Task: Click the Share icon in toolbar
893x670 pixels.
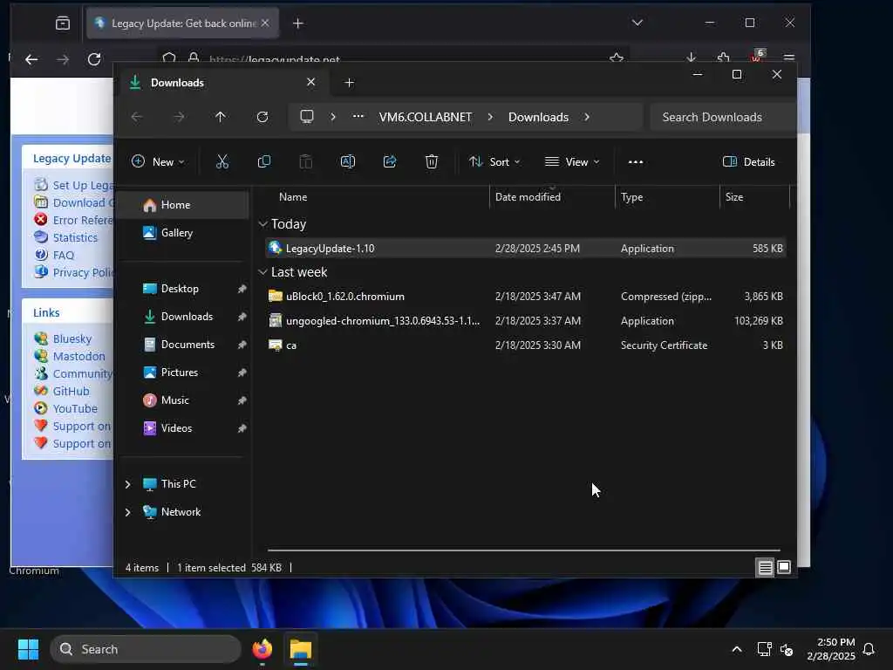Action: [x=390, y=161]
